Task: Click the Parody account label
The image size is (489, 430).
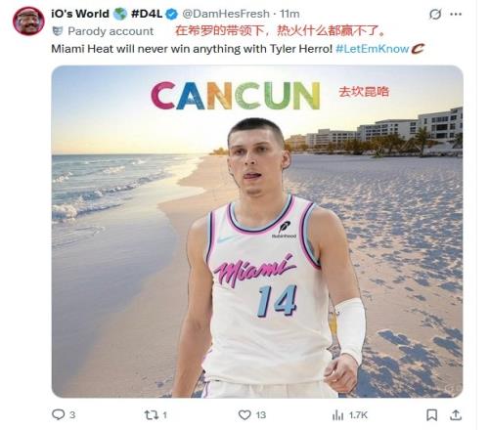Action: 111,31
